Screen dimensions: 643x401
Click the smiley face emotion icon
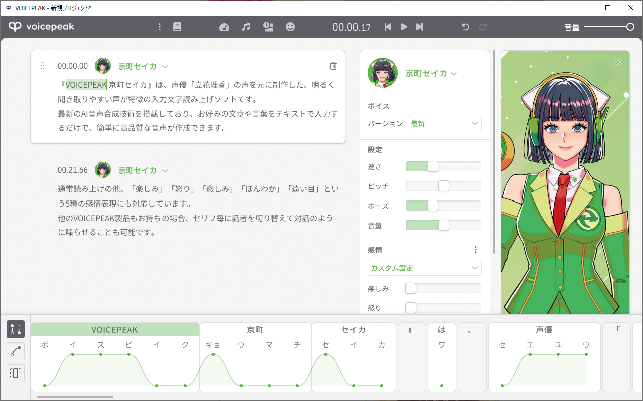290,27
